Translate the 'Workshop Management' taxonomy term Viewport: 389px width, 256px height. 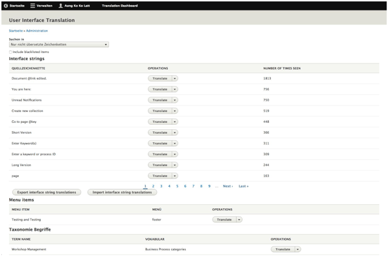coord(283,250)
